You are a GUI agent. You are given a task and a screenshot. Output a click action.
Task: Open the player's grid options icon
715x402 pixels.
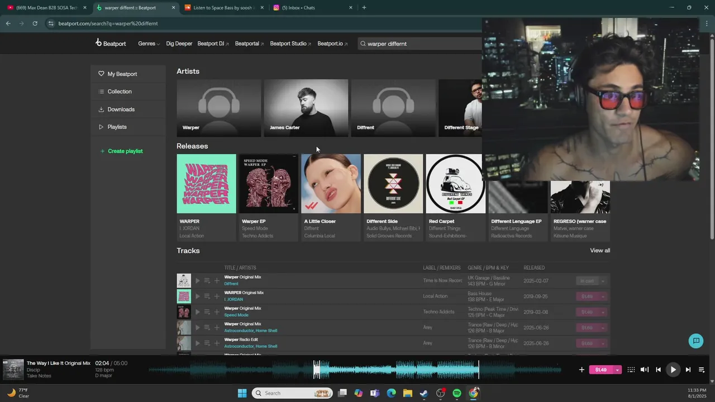(x=631, y=370)
